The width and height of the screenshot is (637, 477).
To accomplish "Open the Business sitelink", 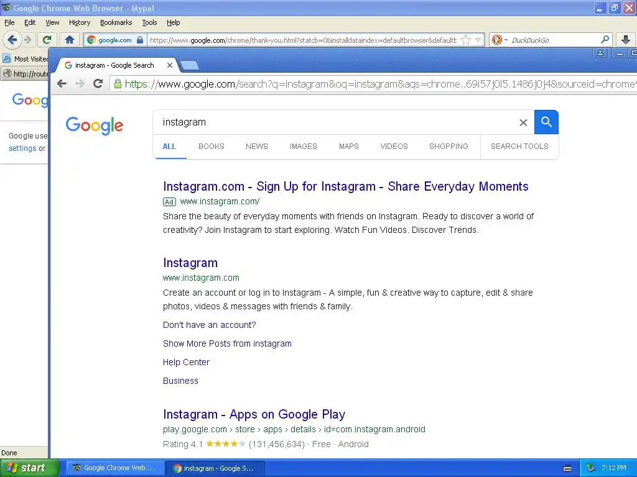I will coord(180,381).
